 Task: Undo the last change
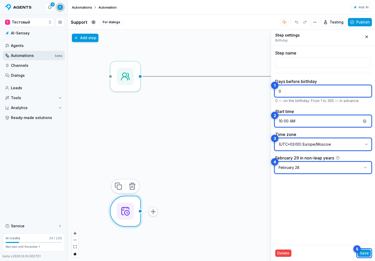click(297, 22)
